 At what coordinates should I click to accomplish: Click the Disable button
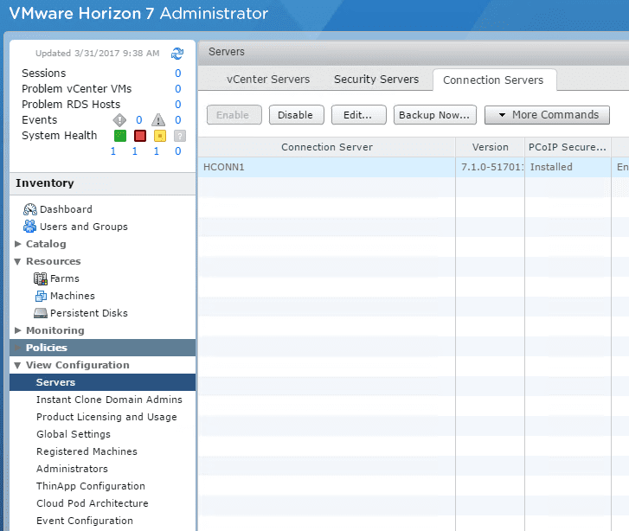point(296,115)
